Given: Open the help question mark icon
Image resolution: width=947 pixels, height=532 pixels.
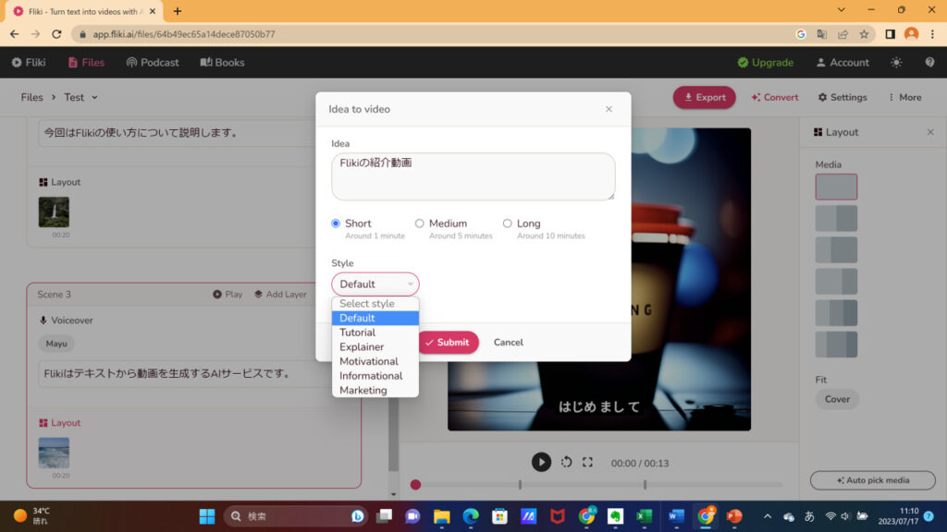Looking at the screenshot, I should 929,62.
